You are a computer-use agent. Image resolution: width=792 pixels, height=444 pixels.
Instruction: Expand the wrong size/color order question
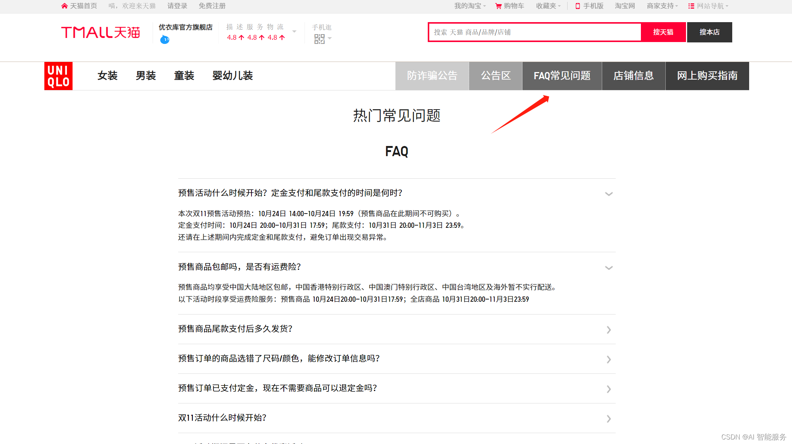point(609,359)
